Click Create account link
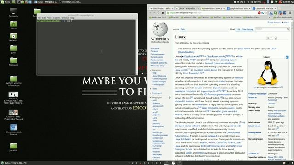This screenshot has height=165, width=294. pos(274,22)
